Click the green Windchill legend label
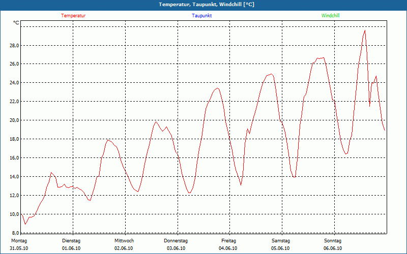The image size is (407, 254). pos(330,16)
